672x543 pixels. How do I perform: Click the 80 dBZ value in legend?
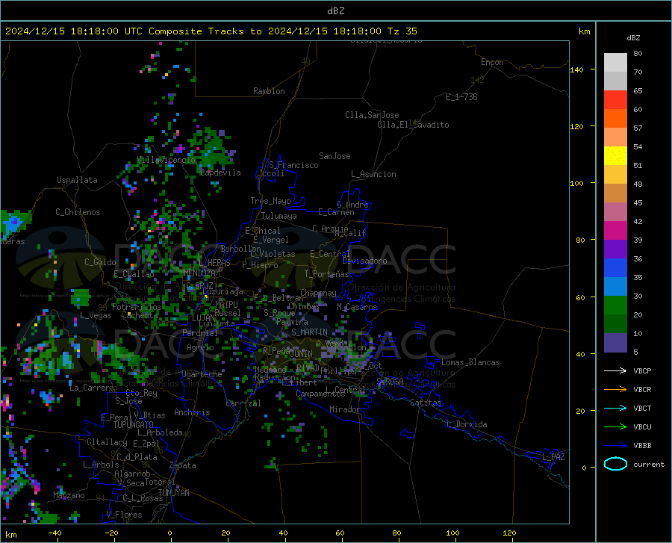click(638, 54)
